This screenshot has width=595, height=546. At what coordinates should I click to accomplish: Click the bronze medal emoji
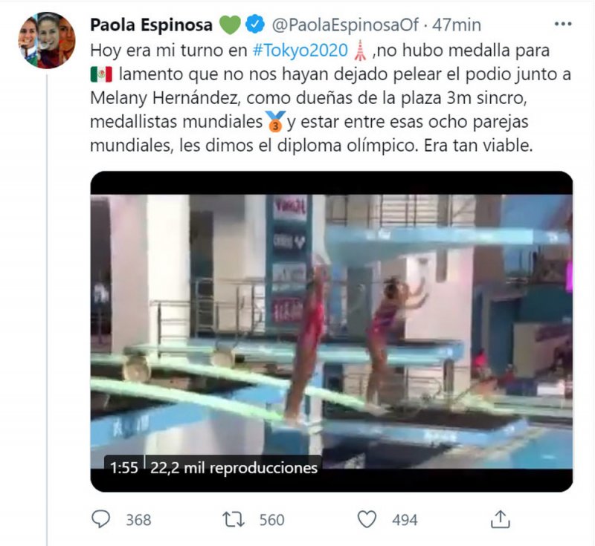tap(275, 122)
